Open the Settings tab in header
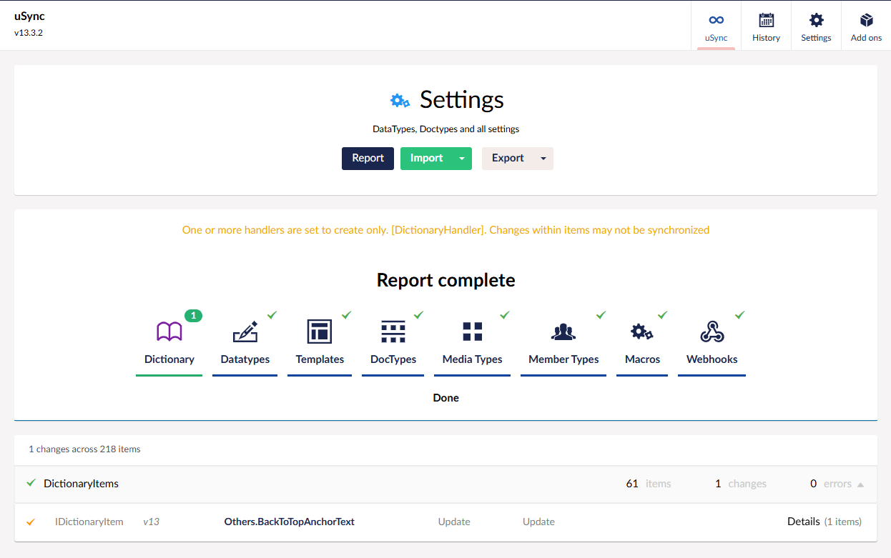The width and height of the screenshot is (891, 558). (x=816, y=26)
